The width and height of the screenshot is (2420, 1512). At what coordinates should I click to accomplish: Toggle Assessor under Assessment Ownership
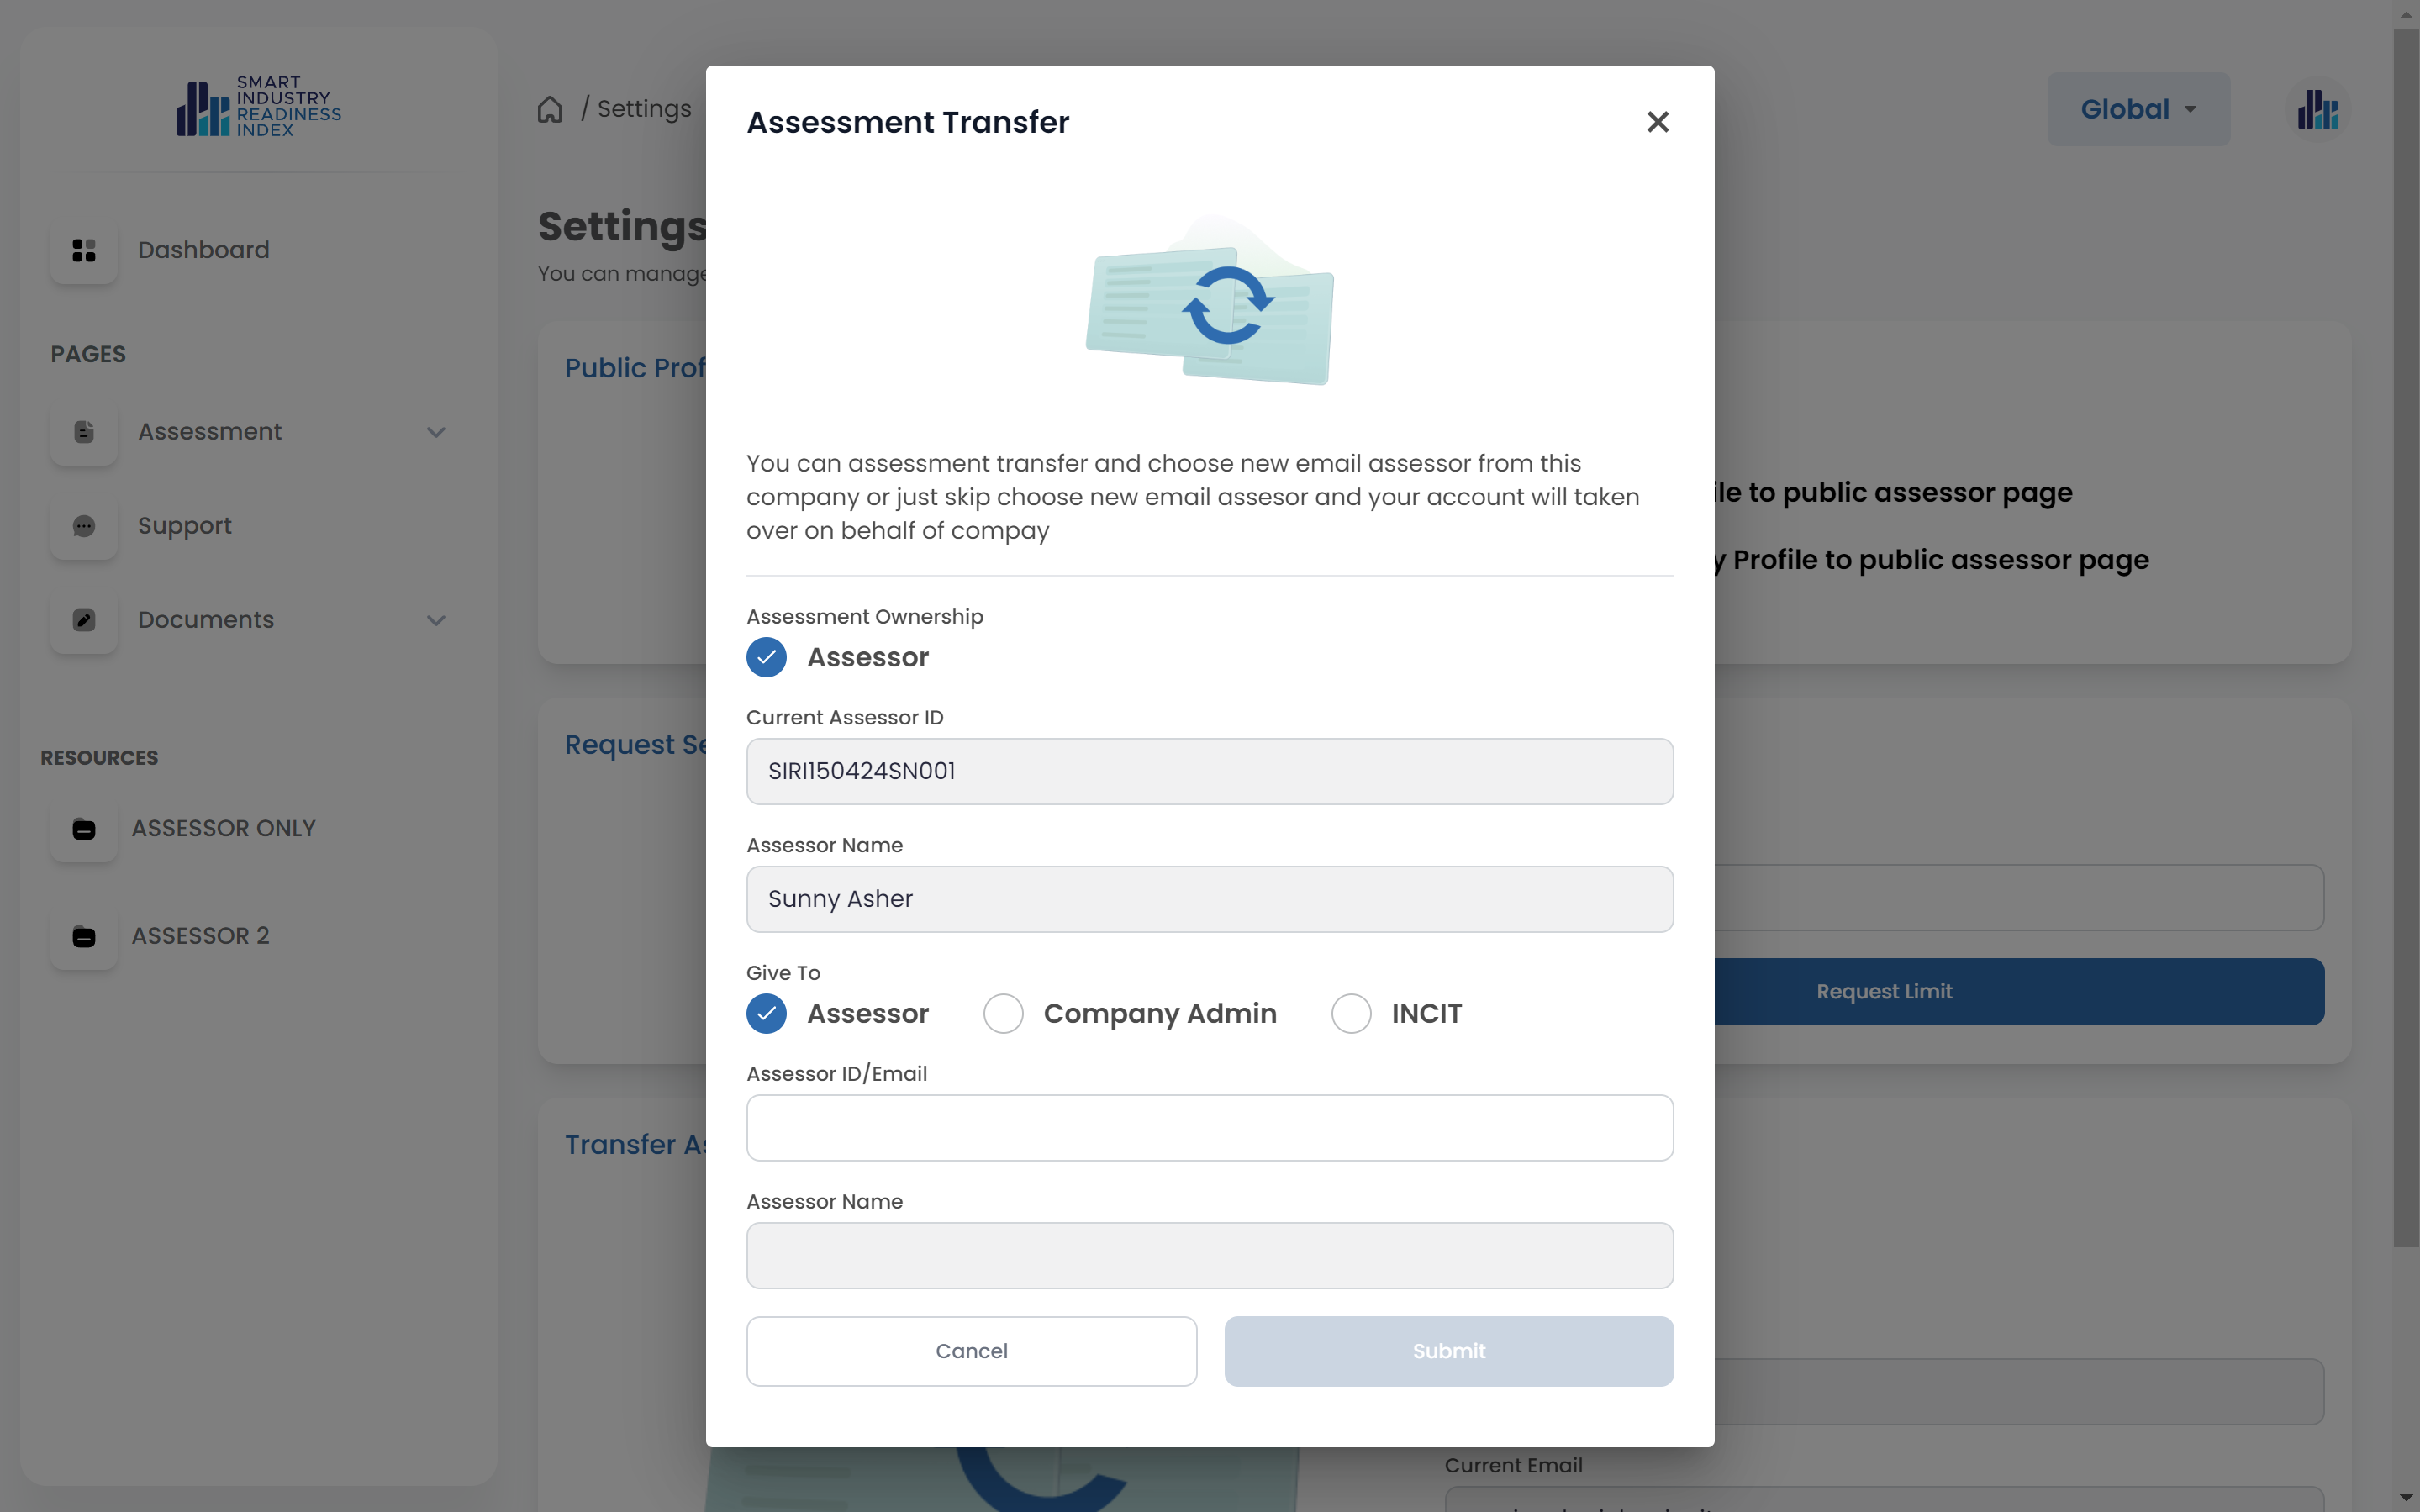[x=767, y=657]
